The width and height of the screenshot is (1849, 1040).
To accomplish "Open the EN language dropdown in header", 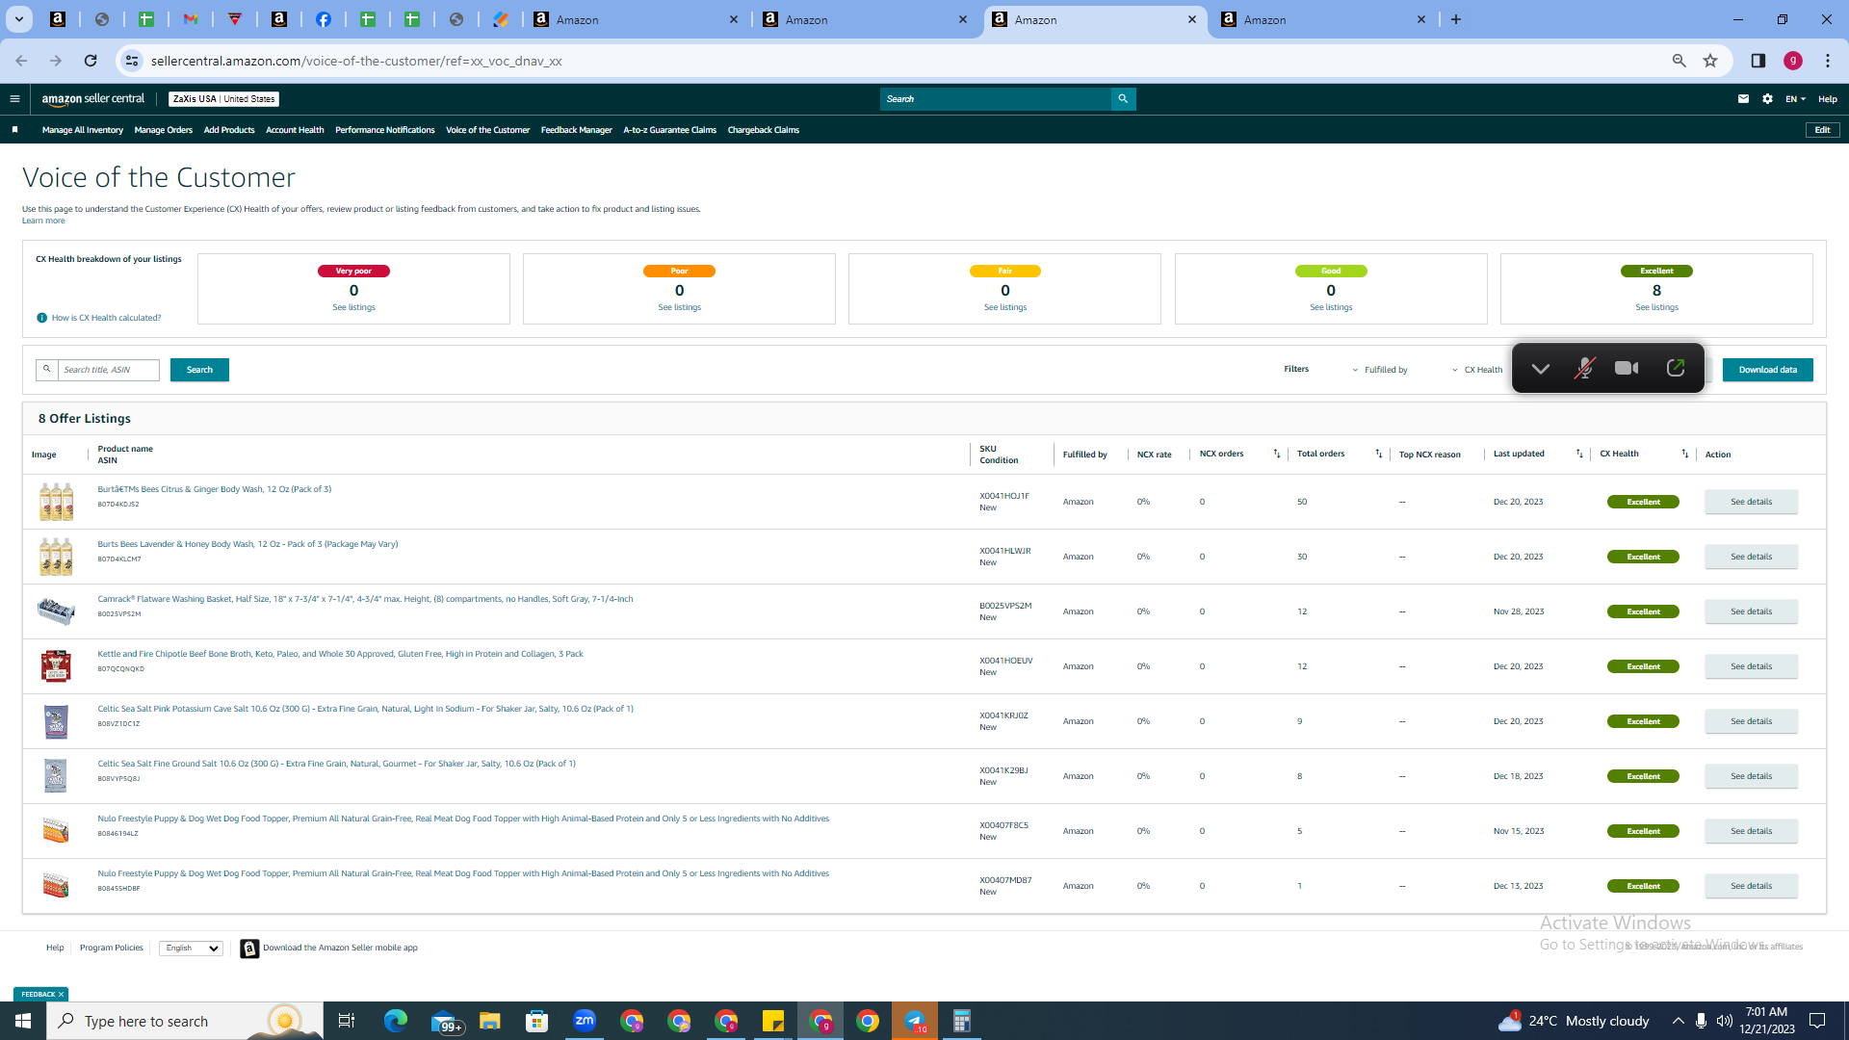I will click(1795, 99).
